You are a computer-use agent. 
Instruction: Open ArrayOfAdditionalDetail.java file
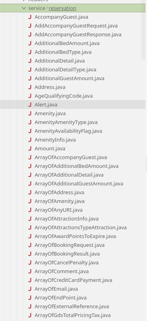click(x=69, y=175)
